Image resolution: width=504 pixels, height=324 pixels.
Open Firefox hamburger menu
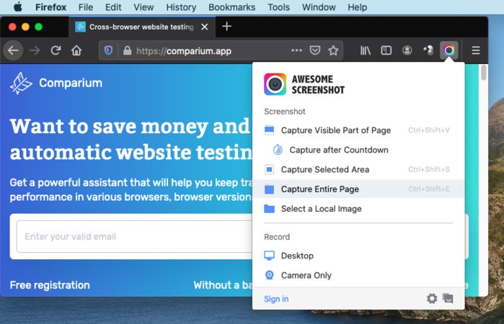click(476, 50)
